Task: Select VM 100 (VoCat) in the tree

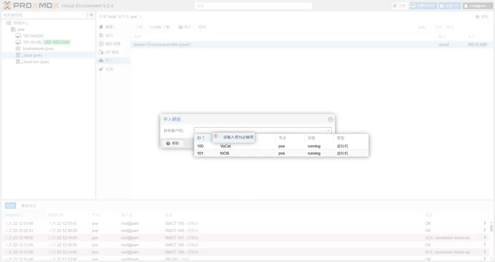Action: point(33,36)
